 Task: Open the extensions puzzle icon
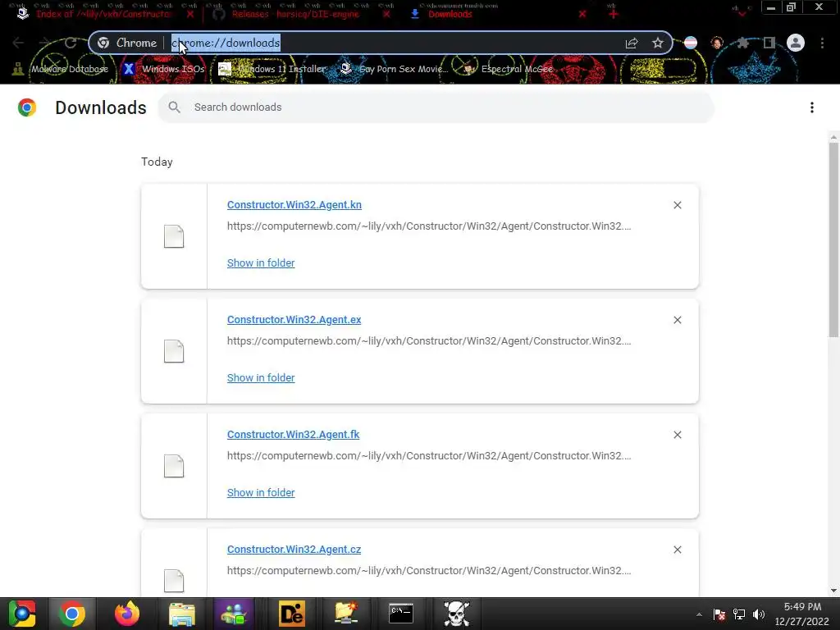coord(742,43)
